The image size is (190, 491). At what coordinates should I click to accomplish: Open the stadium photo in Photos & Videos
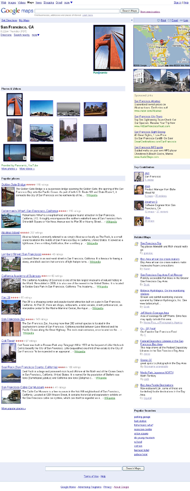(x=41, y=133)
